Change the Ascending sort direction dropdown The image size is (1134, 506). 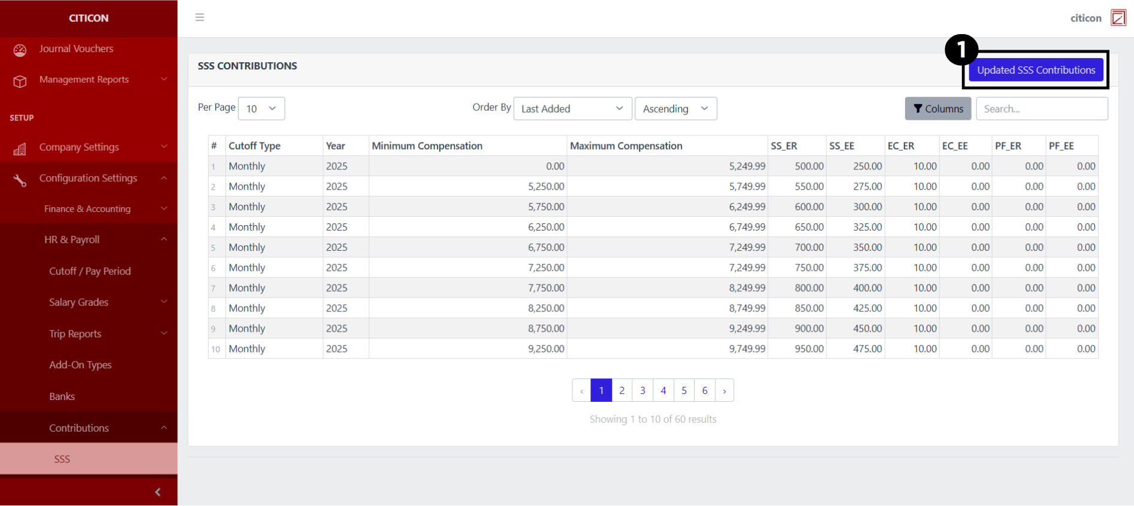675,108
